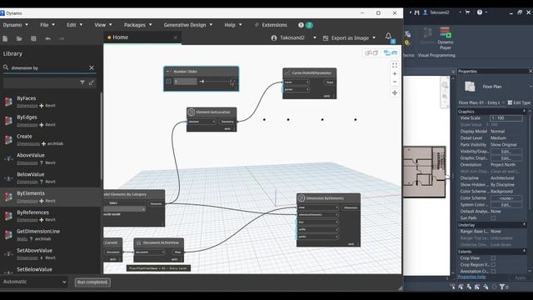Close the Revit Properties palette
Viewport: 533px width, 300px height.
(x=531, y=71)
